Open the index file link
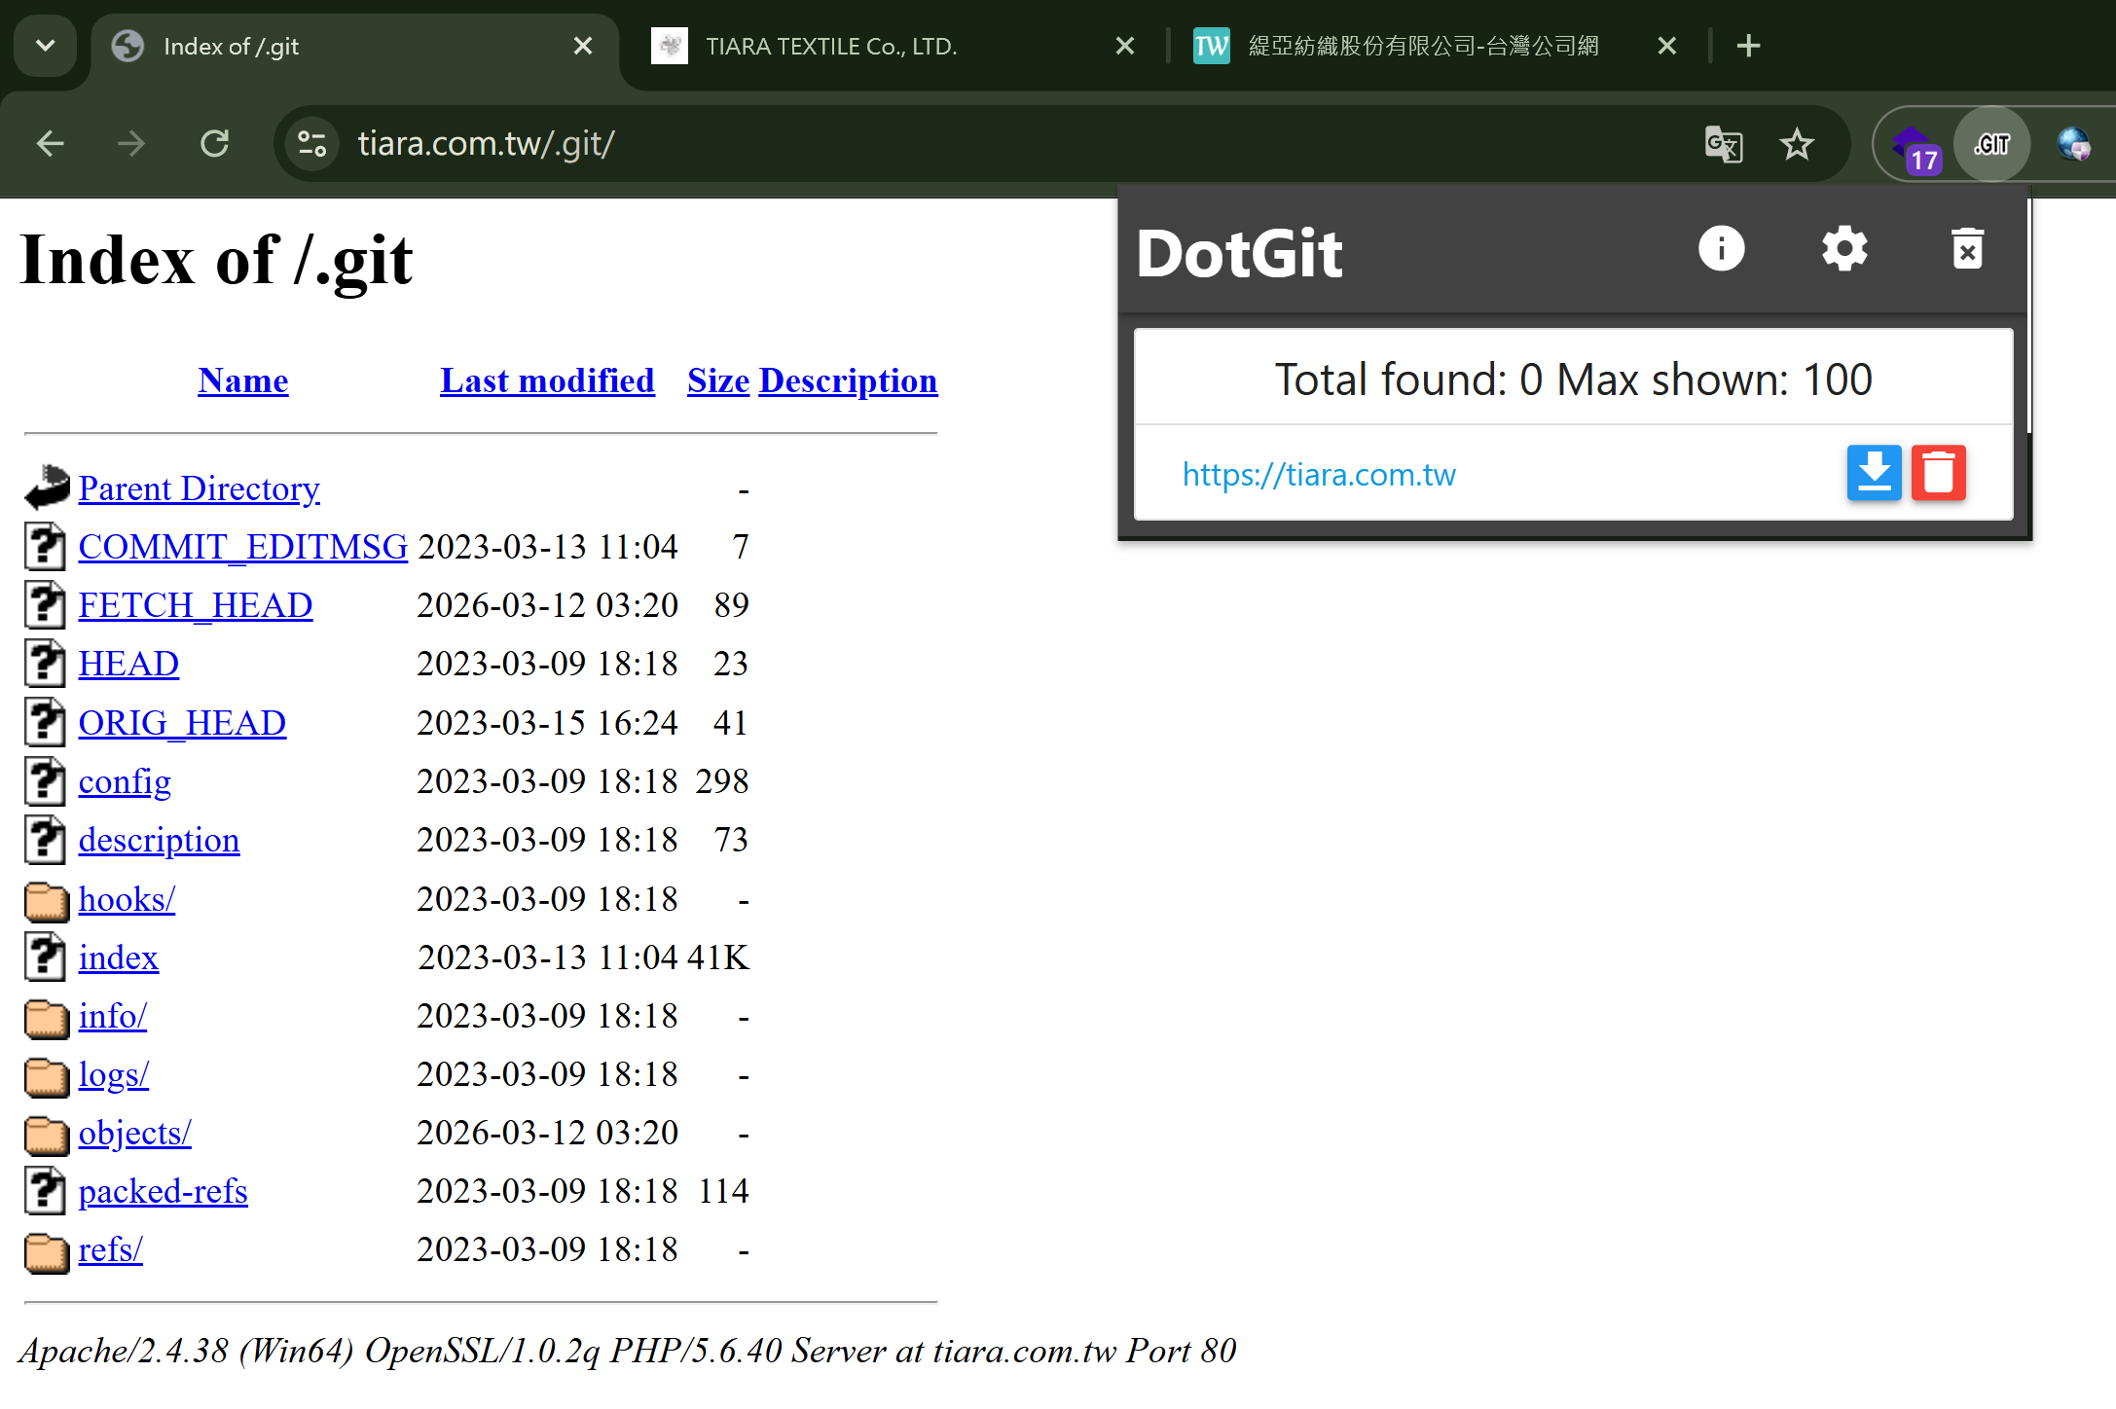This screenshot has width=2116, height=1409. [x=118, y=957]
